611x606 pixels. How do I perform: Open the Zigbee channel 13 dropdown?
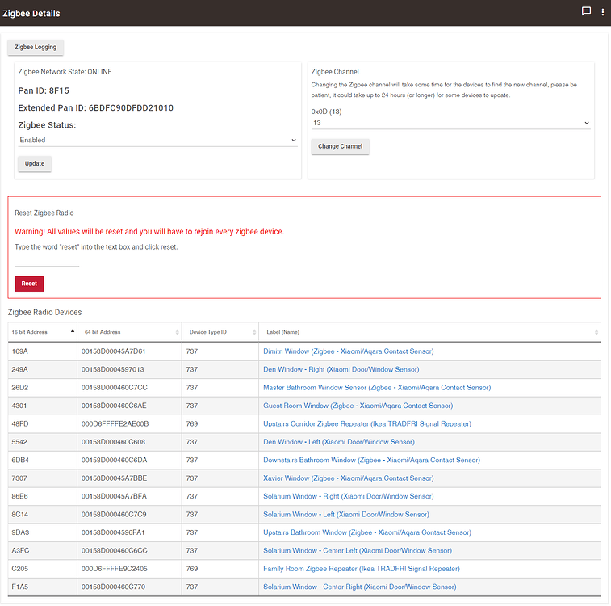[451, 123]
